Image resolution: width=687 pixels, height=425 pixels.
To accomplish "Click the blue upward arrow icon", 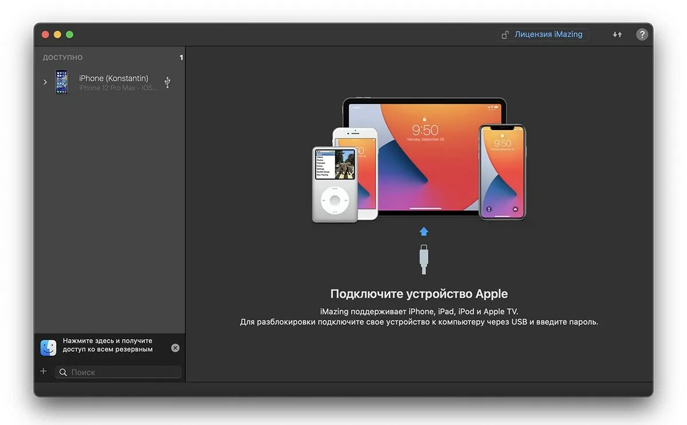I will tap(424, 231).
